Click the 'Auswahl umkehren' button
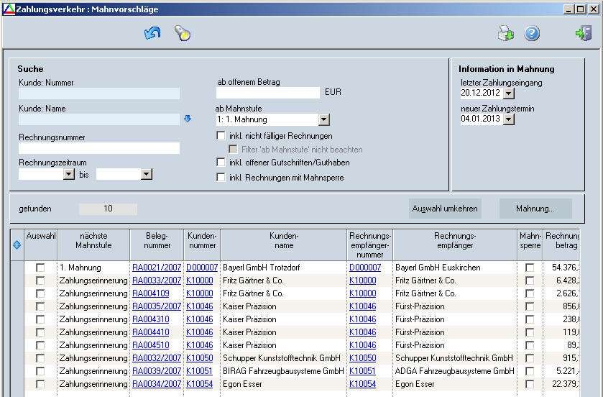The height and width of the screenshot is (397, 603). (x=445, y=209)
